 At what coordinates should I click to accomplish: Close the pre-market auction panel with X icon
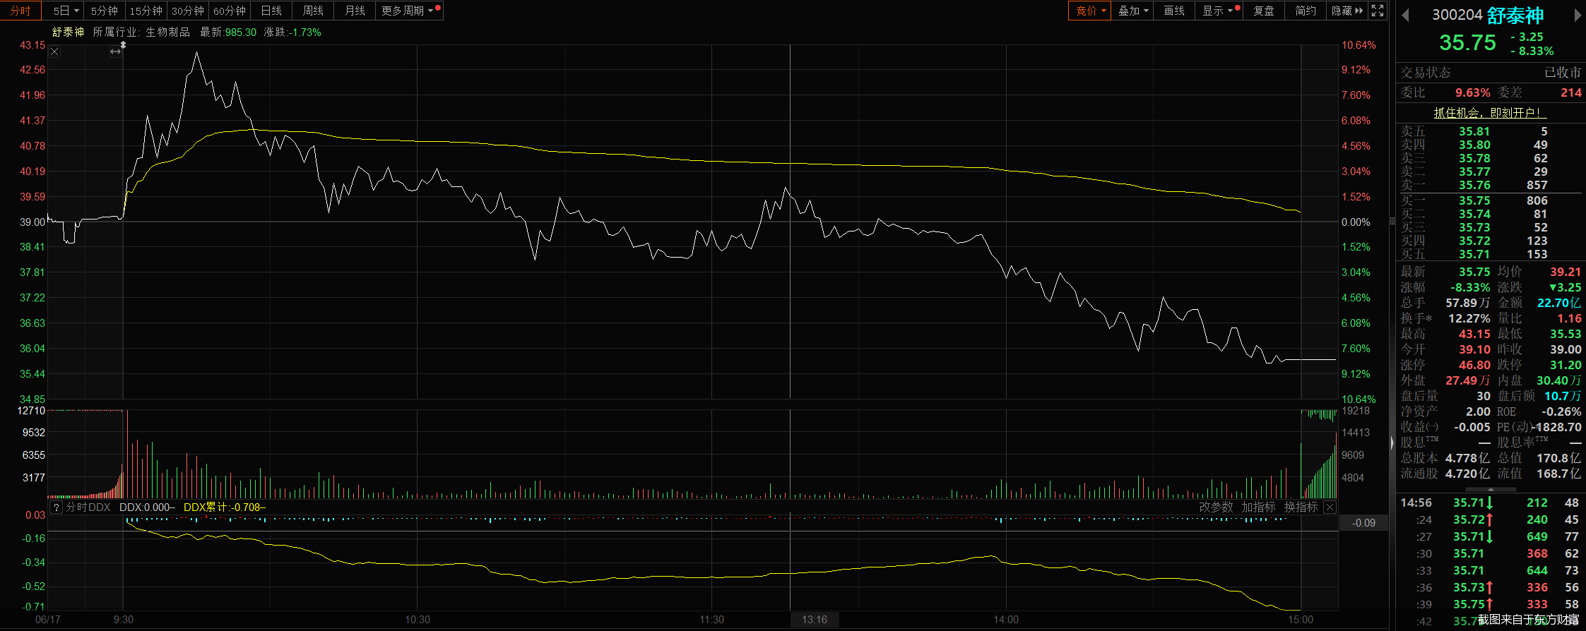coord(55,52)
